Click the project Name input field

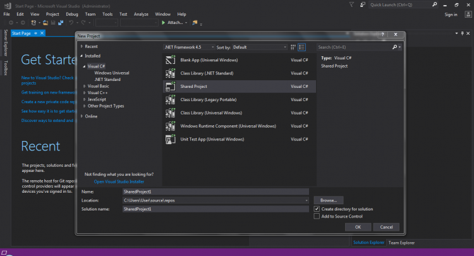(216, 192)
